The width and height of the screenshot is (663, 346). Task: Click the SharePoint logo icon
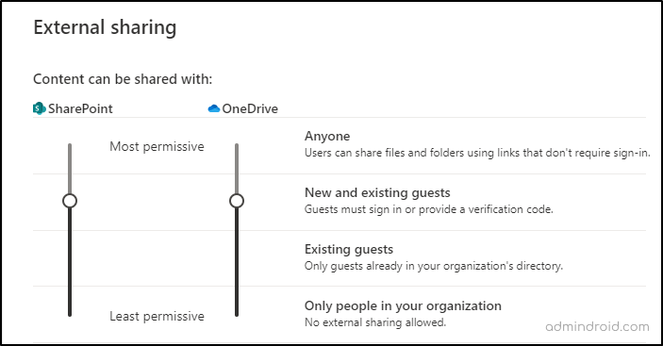coord(40,108)
